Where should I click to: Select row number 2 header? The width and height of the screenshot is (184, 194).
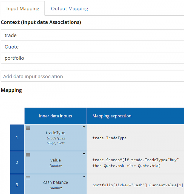tap(17, 162)
